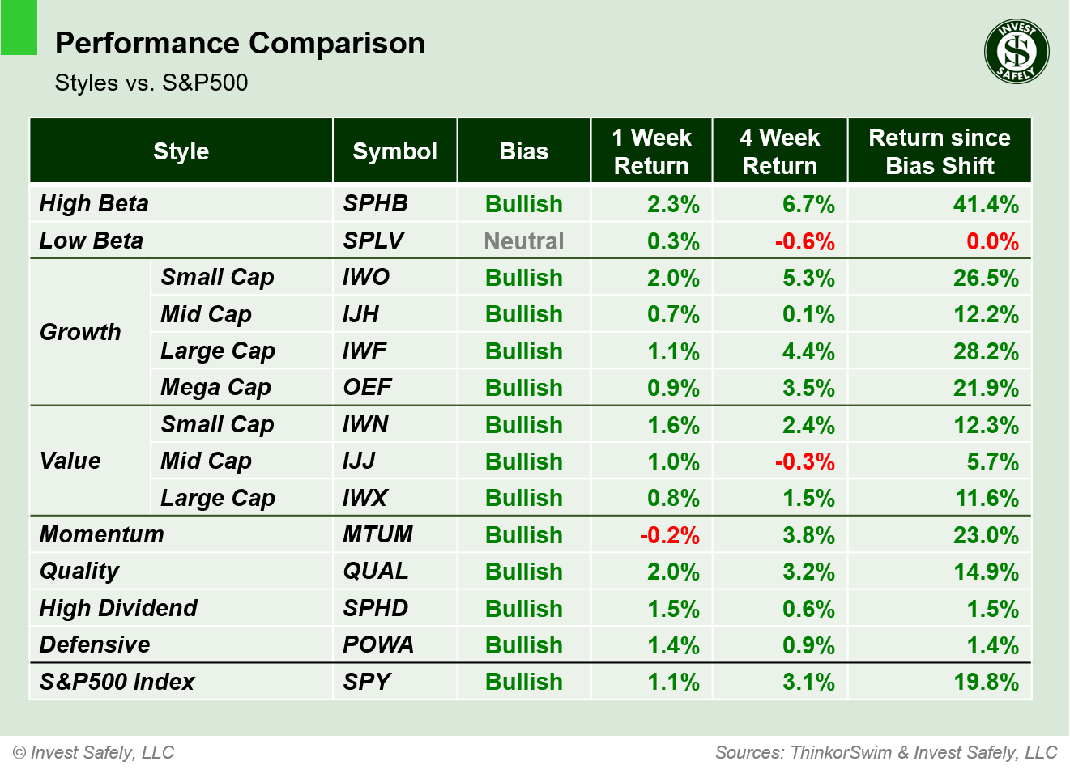The image size is (1070, 774).
Task: Select the Bias column header
Action: click(523, 151)
